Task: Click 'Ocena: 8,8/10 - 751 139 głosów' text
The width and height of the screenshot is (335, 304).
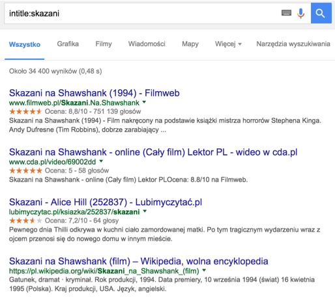Action: pos(93,111)
